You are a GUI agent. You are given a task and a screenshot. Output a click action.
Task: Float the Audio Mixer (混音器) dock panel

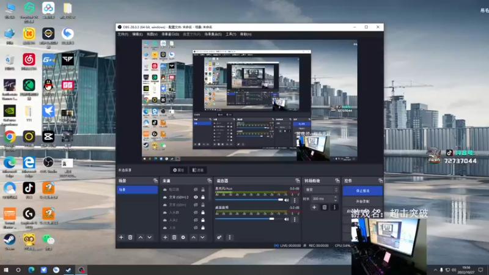pyautogui.click(x=297, y=181)
